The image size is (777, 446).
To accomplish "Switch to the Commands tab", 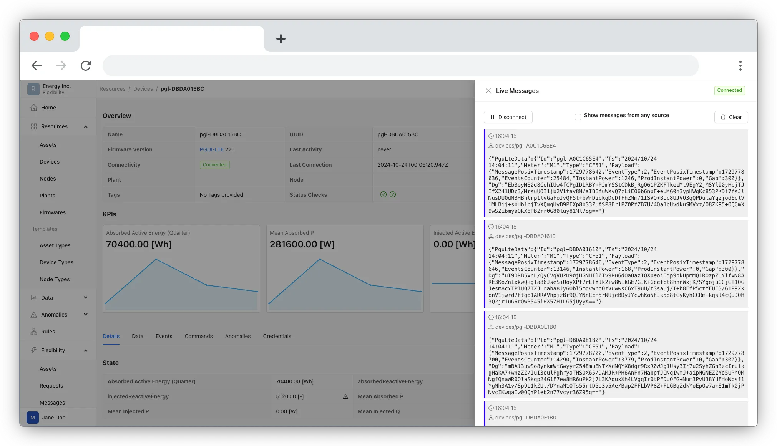I will (x=199, y=336).
